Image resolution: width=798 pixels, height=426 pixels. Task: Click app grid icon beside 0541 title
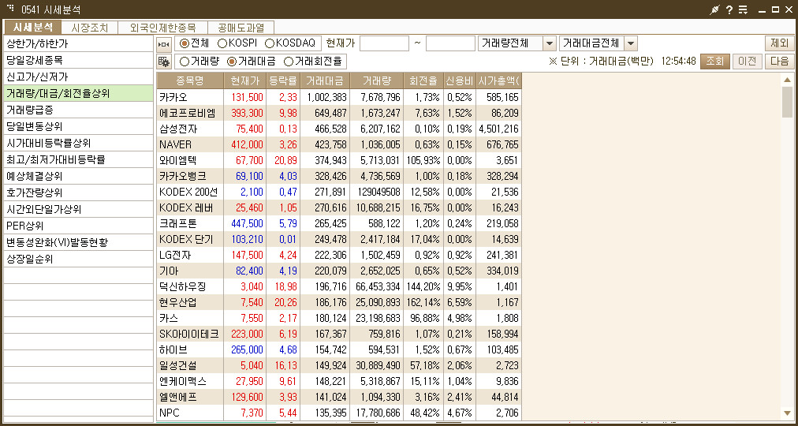pyautogui.click(x=11, y=9)
